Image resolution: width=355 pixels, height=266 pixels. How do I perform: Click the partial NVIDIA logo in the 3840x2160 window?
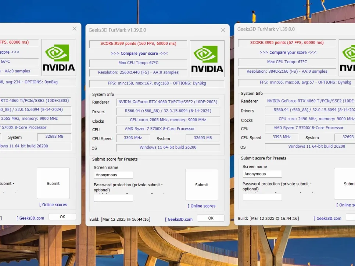[x=347, y=58]
